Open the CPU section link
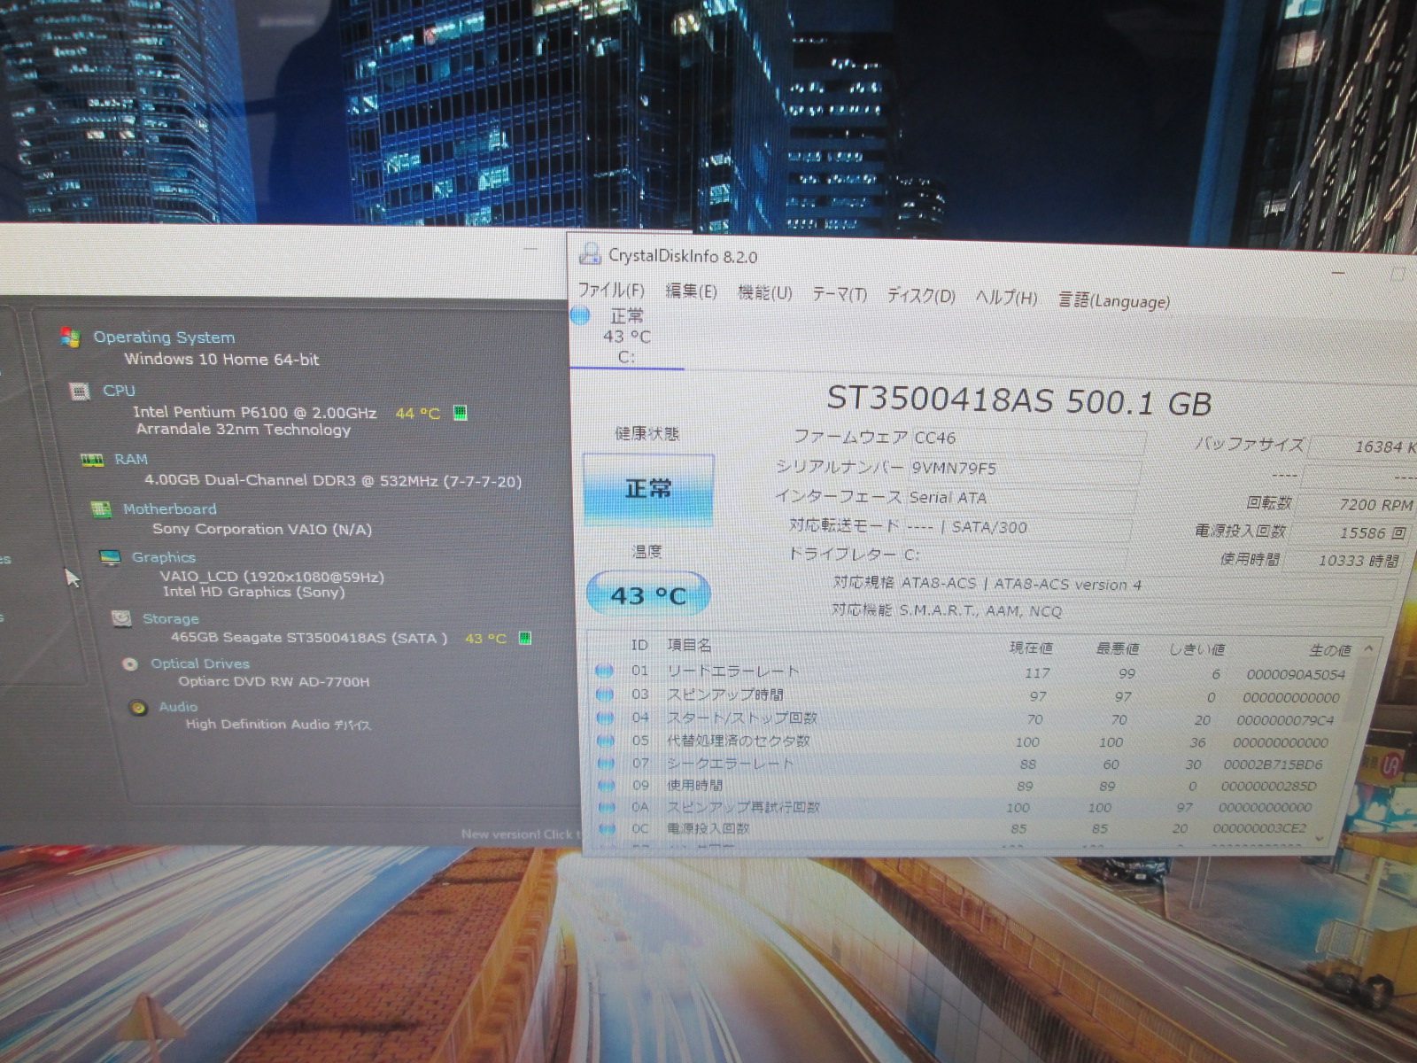Image resolution: width=1417 pixels, height=1063 pixels. [119, 391]
